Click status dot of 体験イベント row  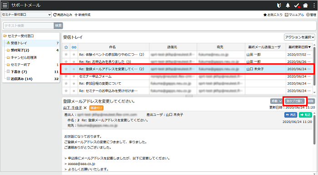(x=74, y=55)
